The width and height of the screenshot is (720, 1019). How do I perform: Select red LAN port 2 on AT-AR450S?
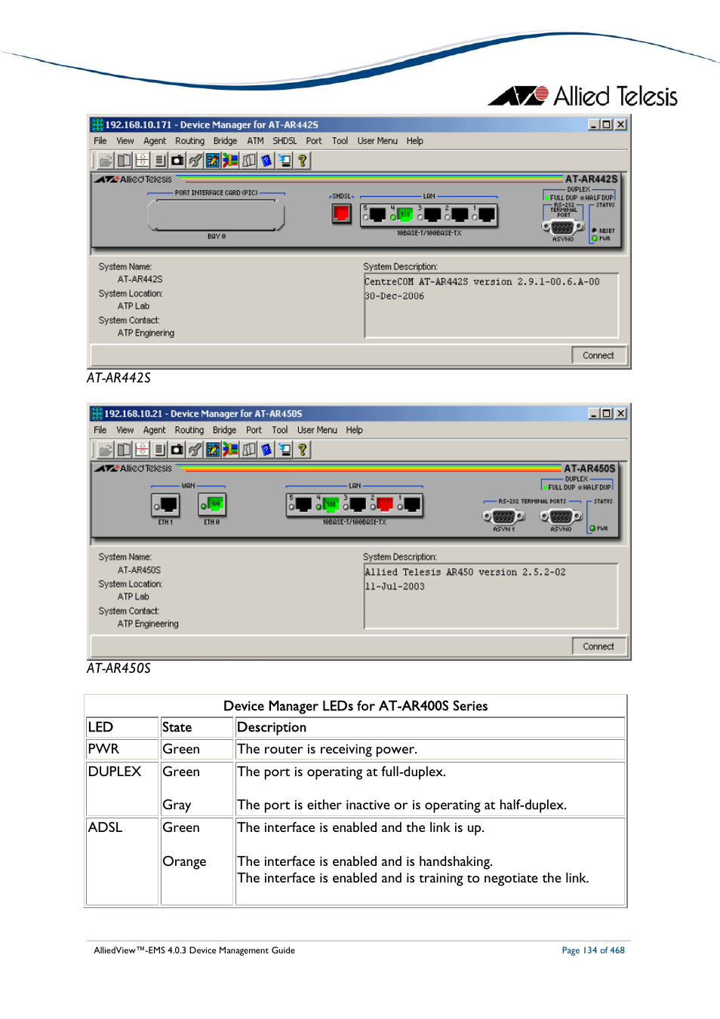[x=384, y=505]
